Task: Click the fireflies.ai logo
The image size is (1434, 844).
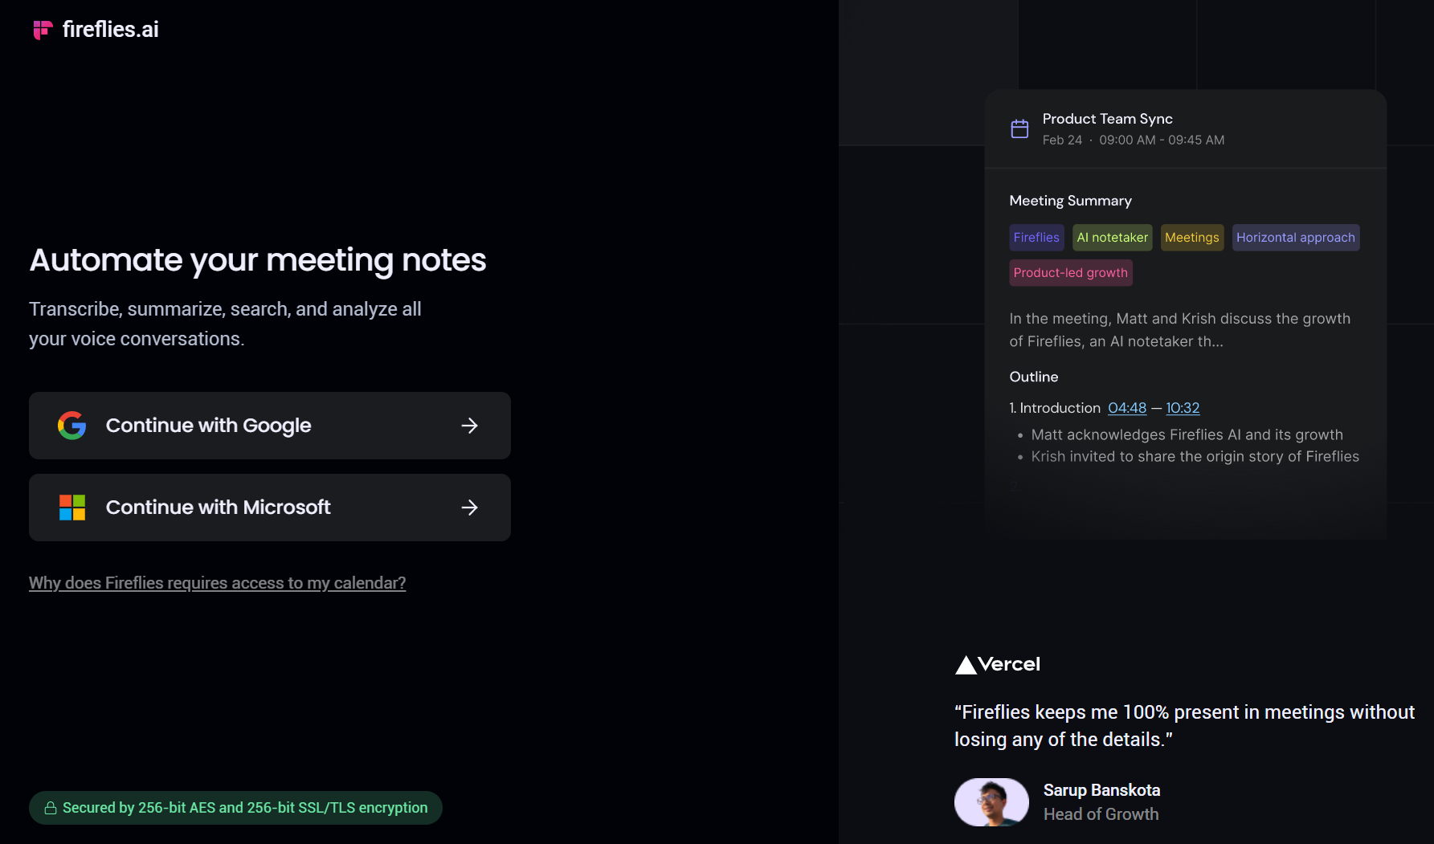Action: coord(94,29)
